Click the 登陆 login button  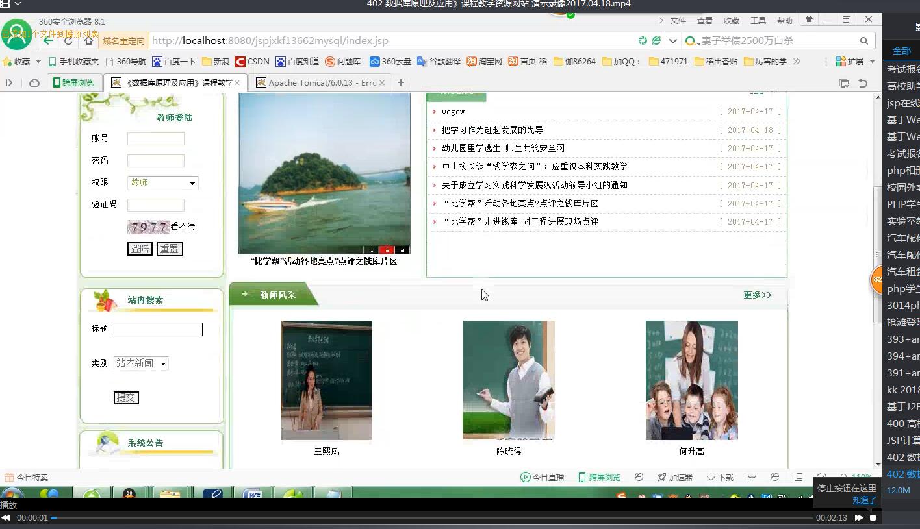[140, 249]
